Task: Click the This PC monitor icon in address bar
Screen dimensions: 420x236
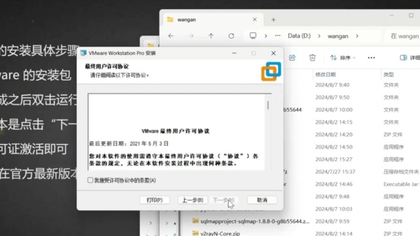Action: point(253,36)
